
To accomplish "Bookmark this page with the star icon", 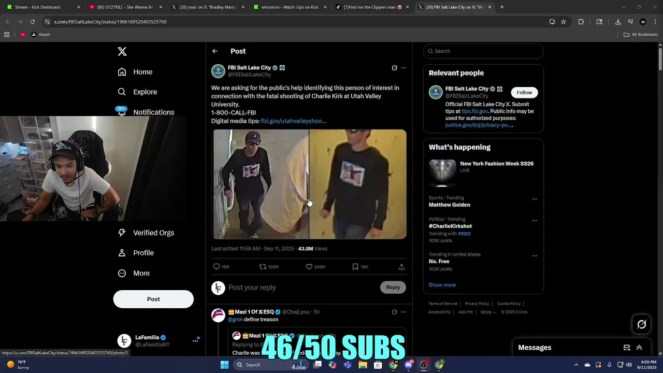I will pos(564,22).
